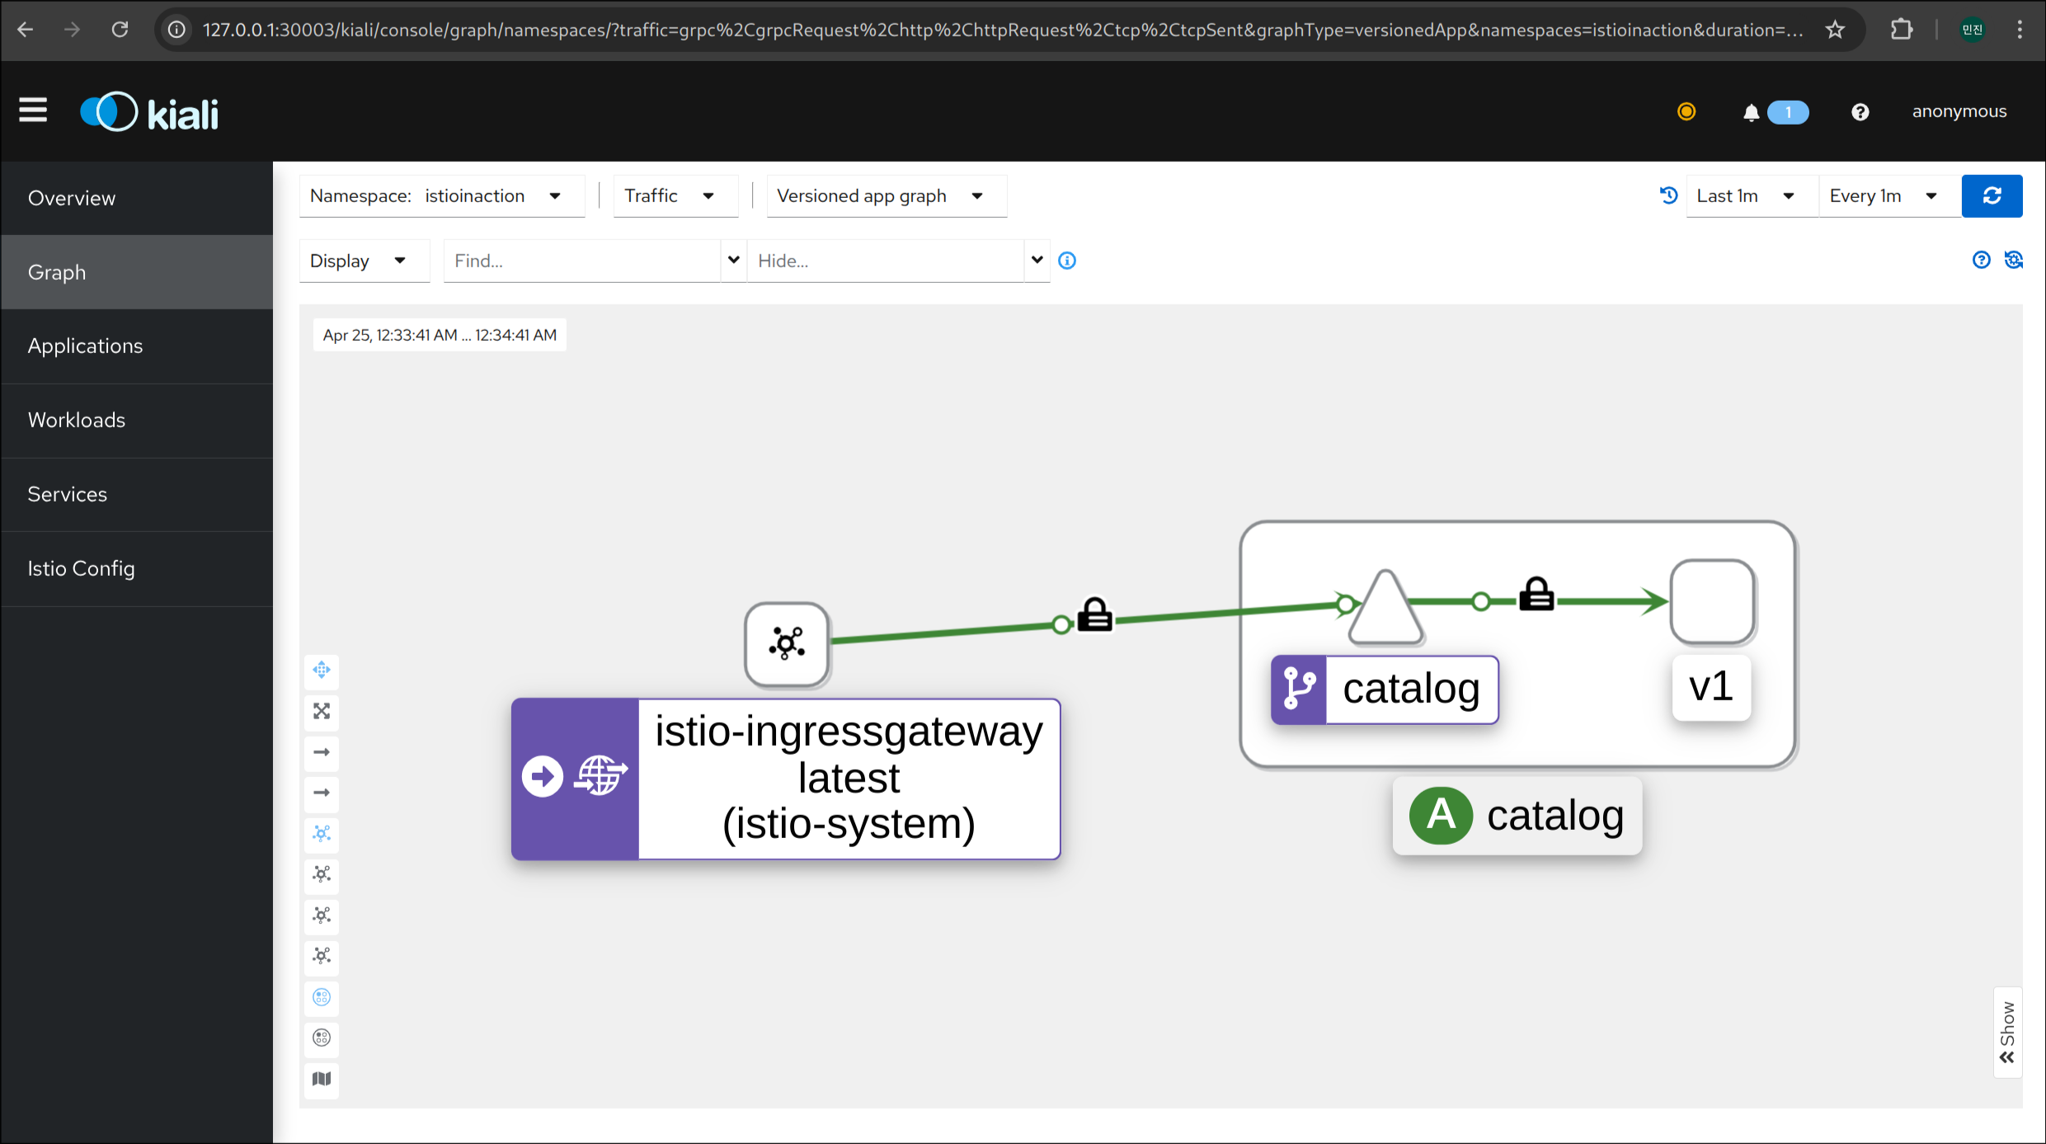Open the anonymous user menu

[x=1959, y=112]
